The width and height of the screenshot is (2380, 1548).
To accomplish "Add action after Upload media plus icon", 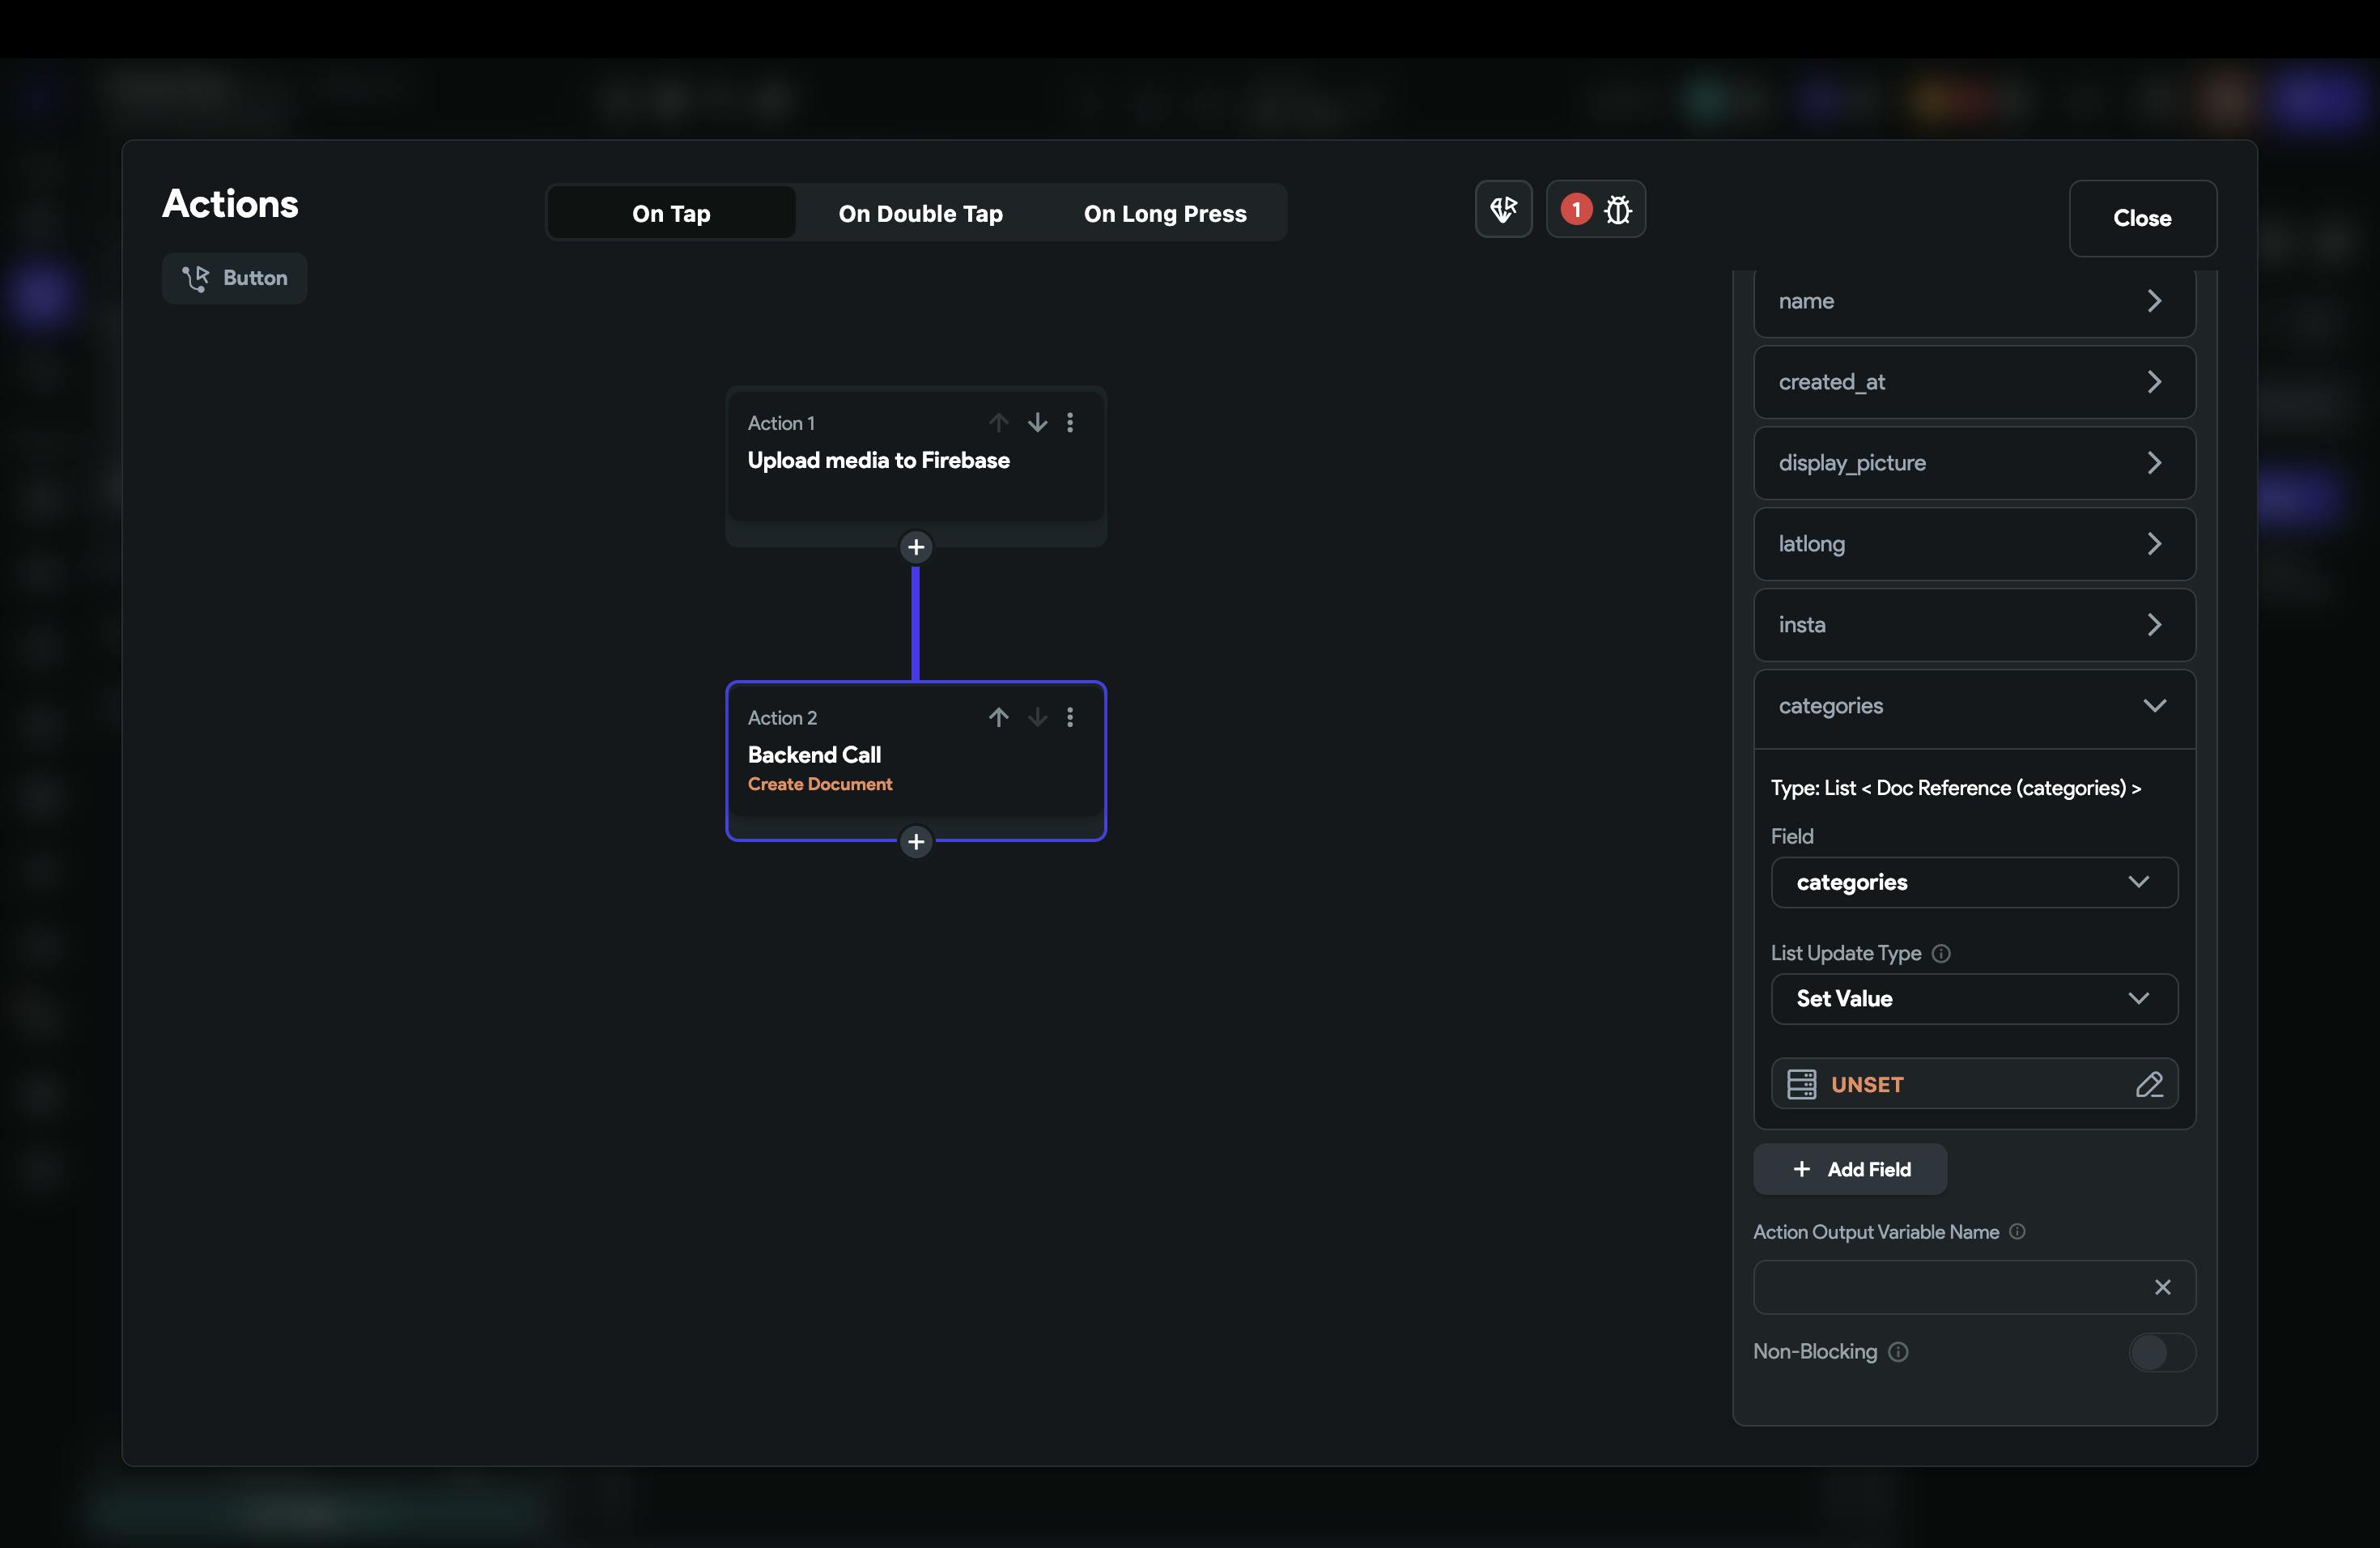I will coord(915,547).
